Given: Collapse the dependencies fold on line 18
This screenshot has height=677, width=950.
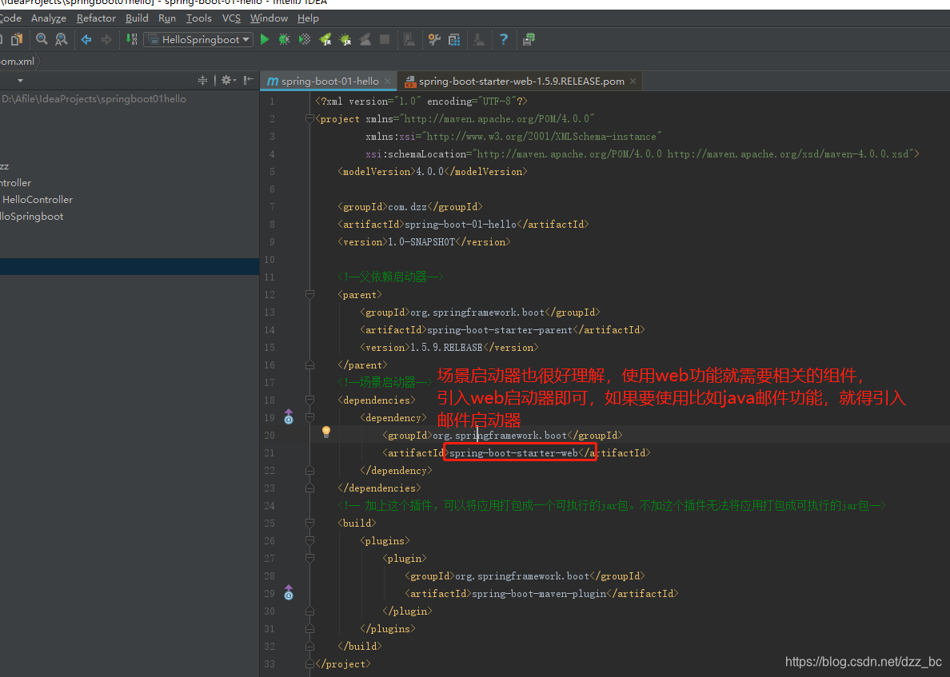Looking at the screenshot, I should (309, 400).
